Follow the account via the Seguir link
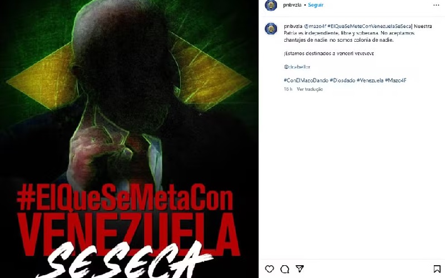Screen dimensions: 445x278 tap(315, 5)
